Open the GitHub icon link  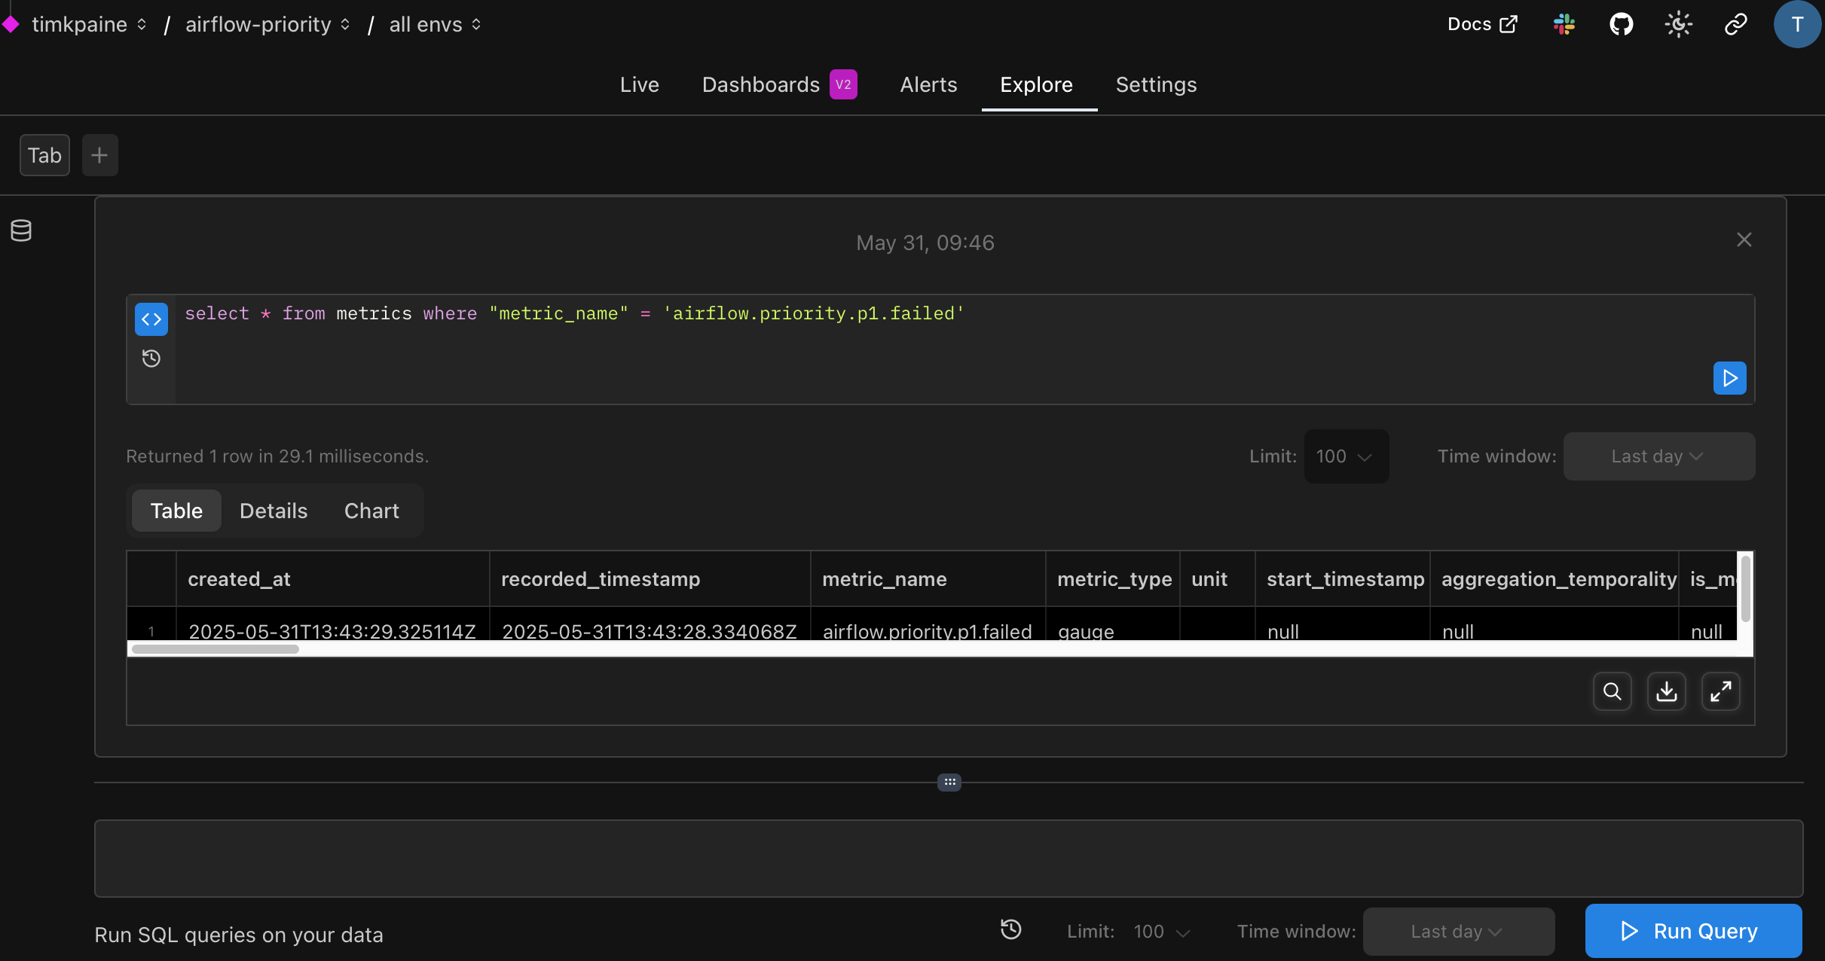(1621, 25)
